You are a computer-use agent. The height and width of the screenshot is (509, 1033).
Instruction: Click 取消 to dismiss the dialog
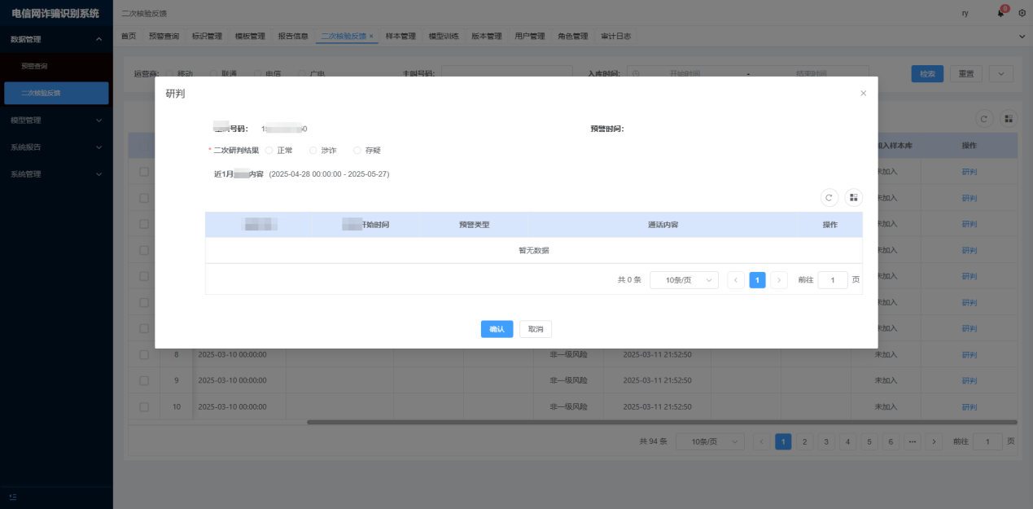coord(536,329)
